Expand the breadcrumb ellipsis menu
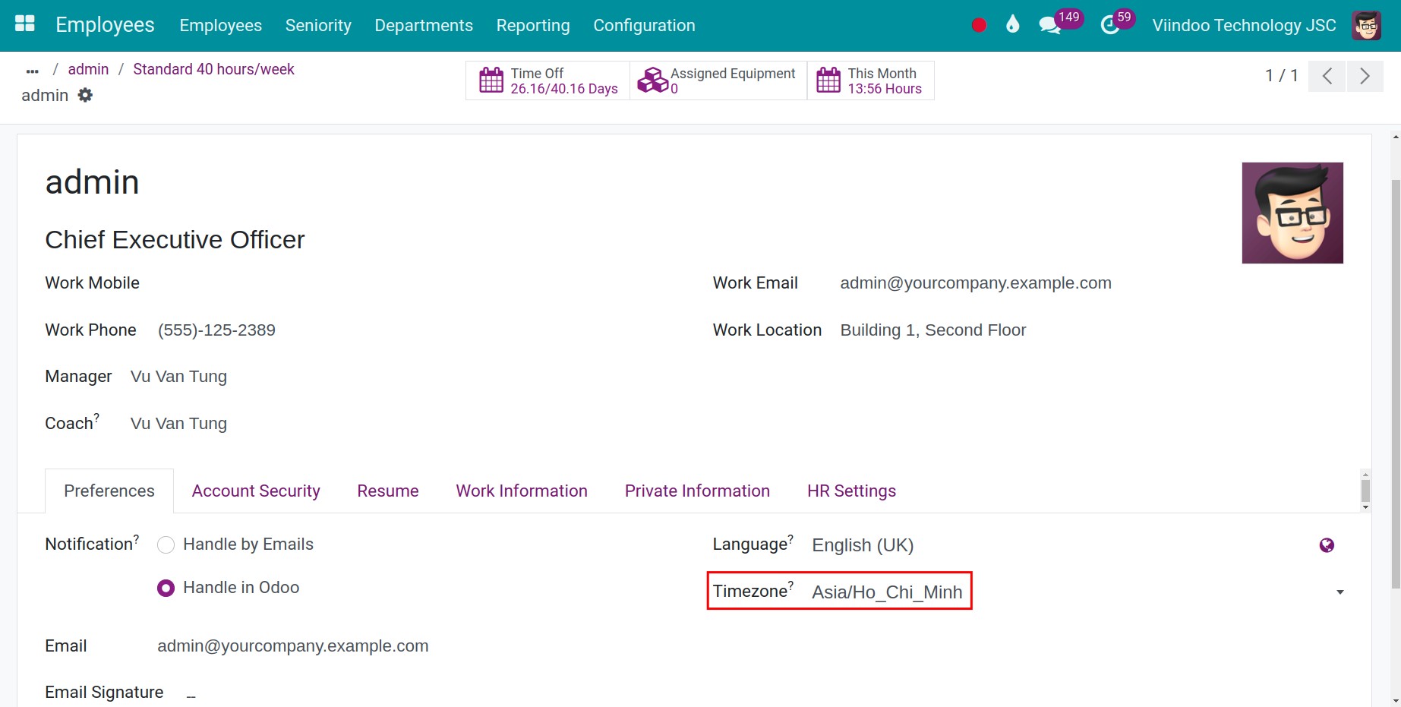1401x707 pixels. tap(32, 71)
